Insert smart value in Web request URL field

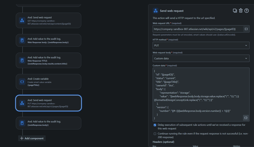[246, 29]
